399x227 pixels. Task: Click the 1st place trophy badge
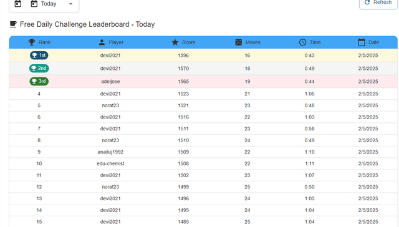tap(39, 56)
